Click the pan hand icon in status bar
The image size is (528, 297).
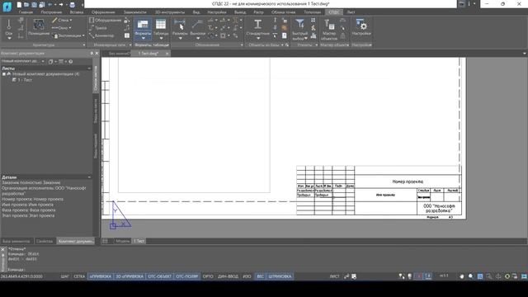click(x=462, y=276)
